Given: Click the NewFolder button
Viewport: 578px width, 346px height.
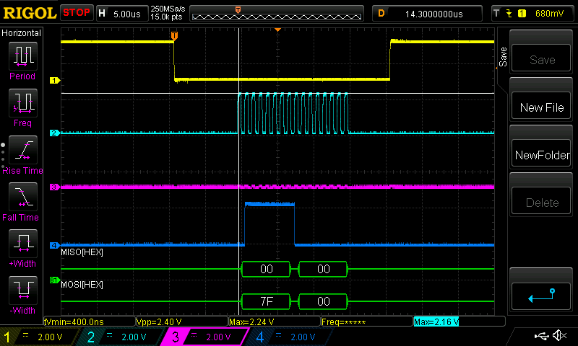Looking at the screenshot, I should tap(541, 154).
